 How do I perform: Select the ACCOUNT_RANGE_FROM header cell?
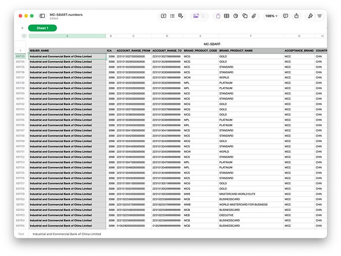click(x=134, y=51)
